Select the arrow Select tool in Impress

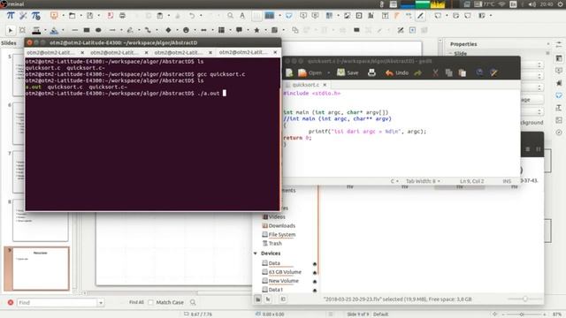point(10,30)
